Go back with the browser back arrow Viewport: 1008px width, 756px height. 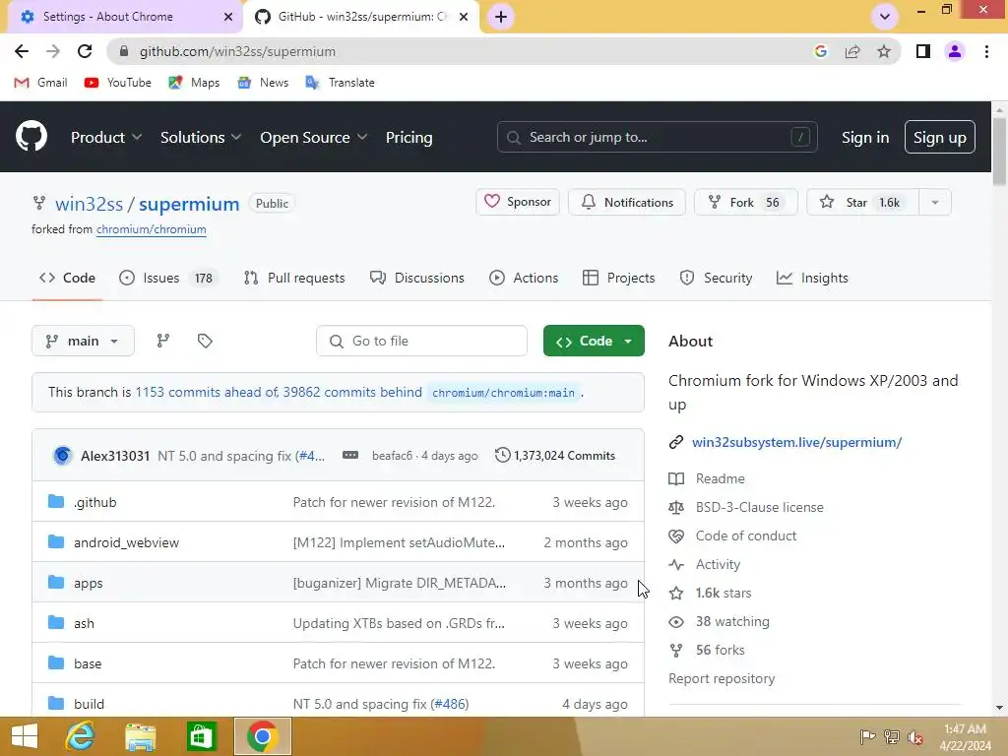[x=22, y=51]
